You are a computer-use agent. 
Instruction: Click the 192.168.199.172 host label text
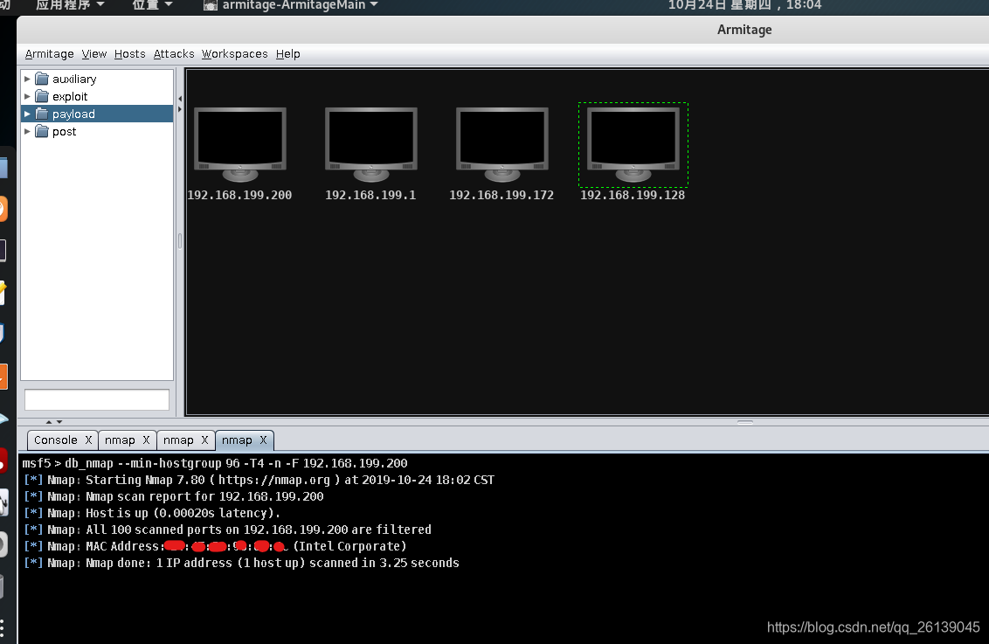[501, 195]
